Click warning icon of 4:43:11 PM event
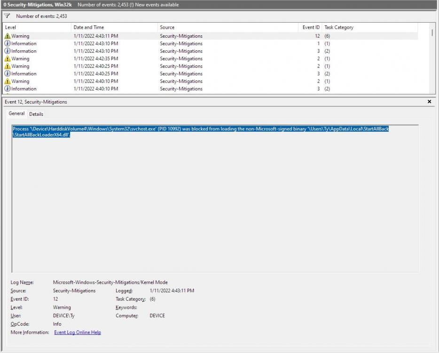 [x=8, y=36]
